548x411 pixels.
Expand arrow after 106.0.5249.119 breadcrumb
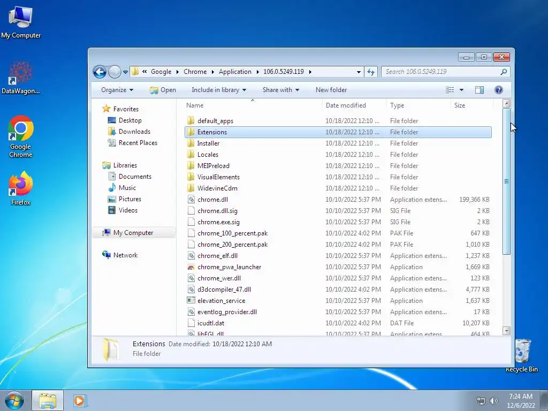click(x=310, y=72)
